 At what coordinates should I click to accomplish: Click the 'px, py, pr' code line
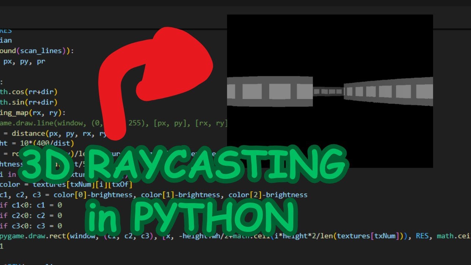(x=24, y=61)
